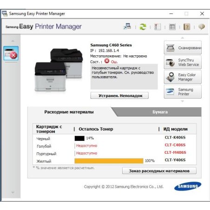Click the Черный toner row label

(x=43, y=139)
